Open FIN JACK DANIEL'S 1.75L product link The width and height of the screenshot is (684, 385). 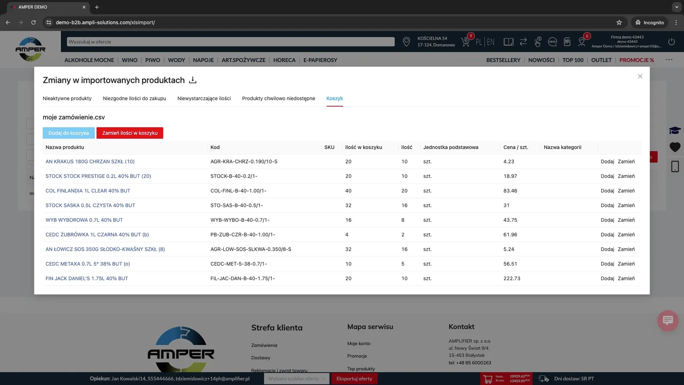click(x=87, y=278)
